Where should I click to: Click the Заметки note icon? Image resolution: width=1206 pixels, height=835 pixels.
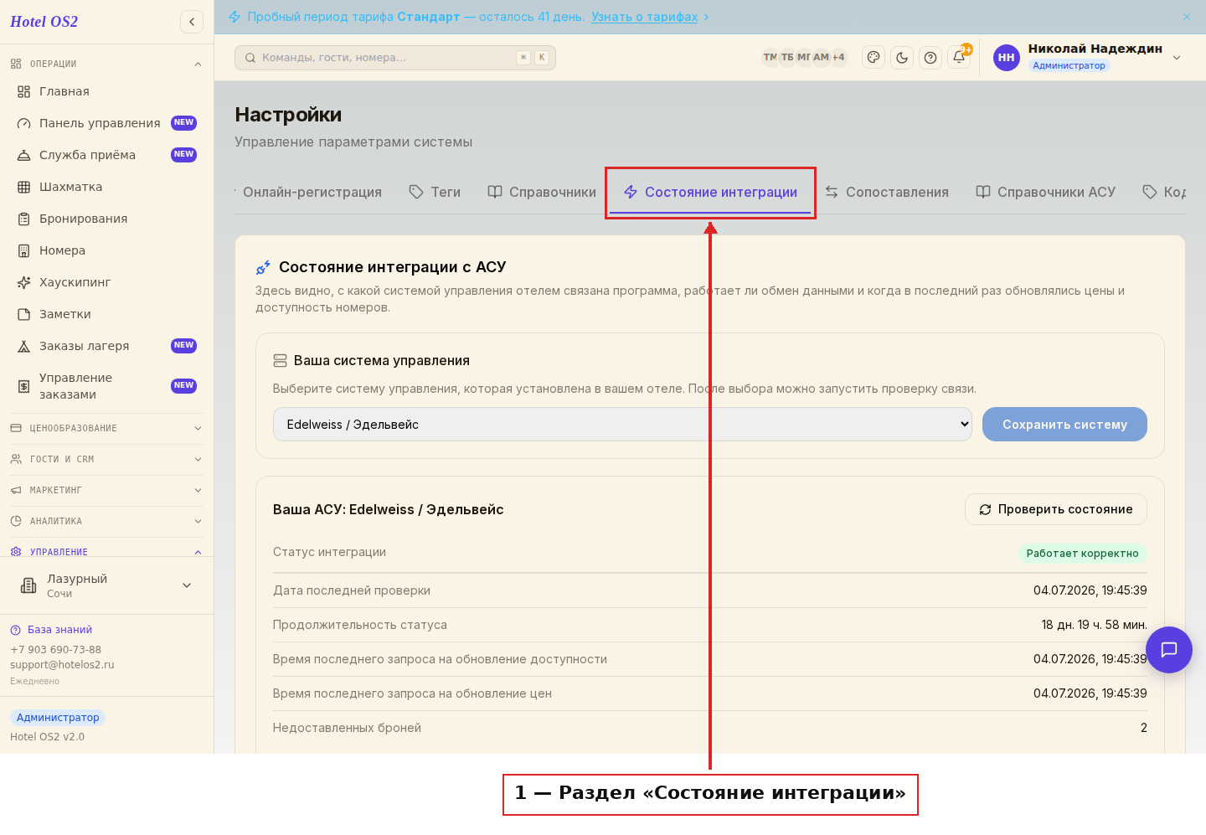pos(24,314)
